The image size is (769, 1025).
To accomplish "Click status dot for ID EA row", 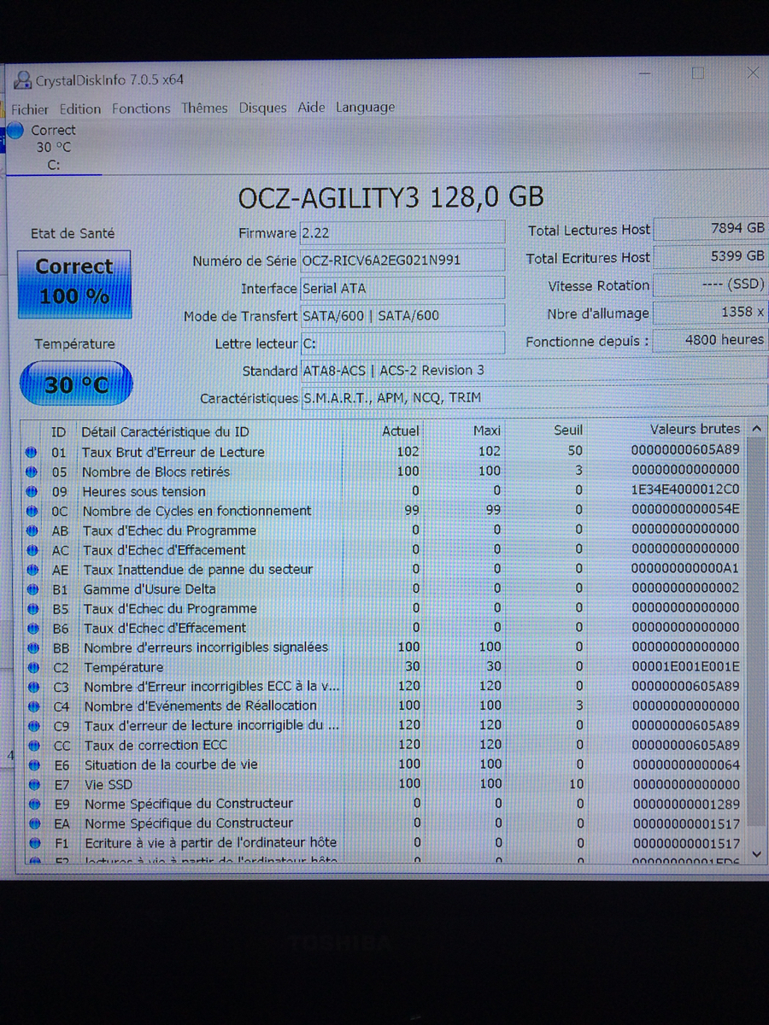I will click(35, 823).
